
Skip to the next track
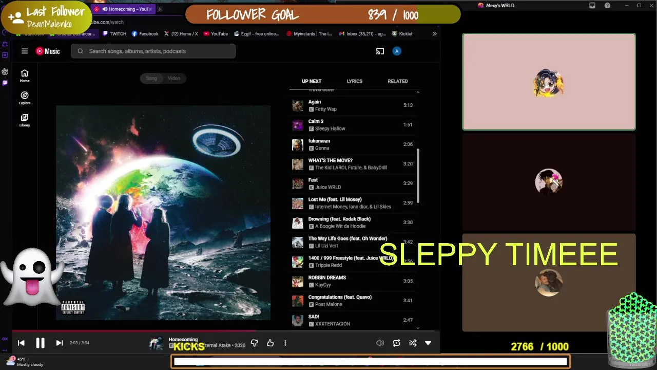[59, 343]
